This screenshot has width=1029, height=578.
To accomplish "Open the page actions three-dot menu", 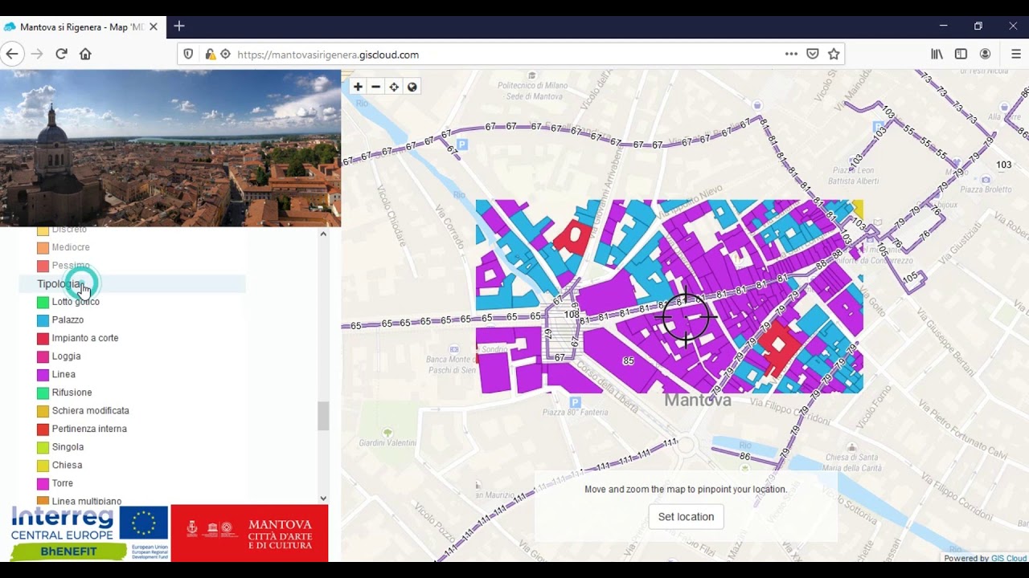I will click(791, 54).
